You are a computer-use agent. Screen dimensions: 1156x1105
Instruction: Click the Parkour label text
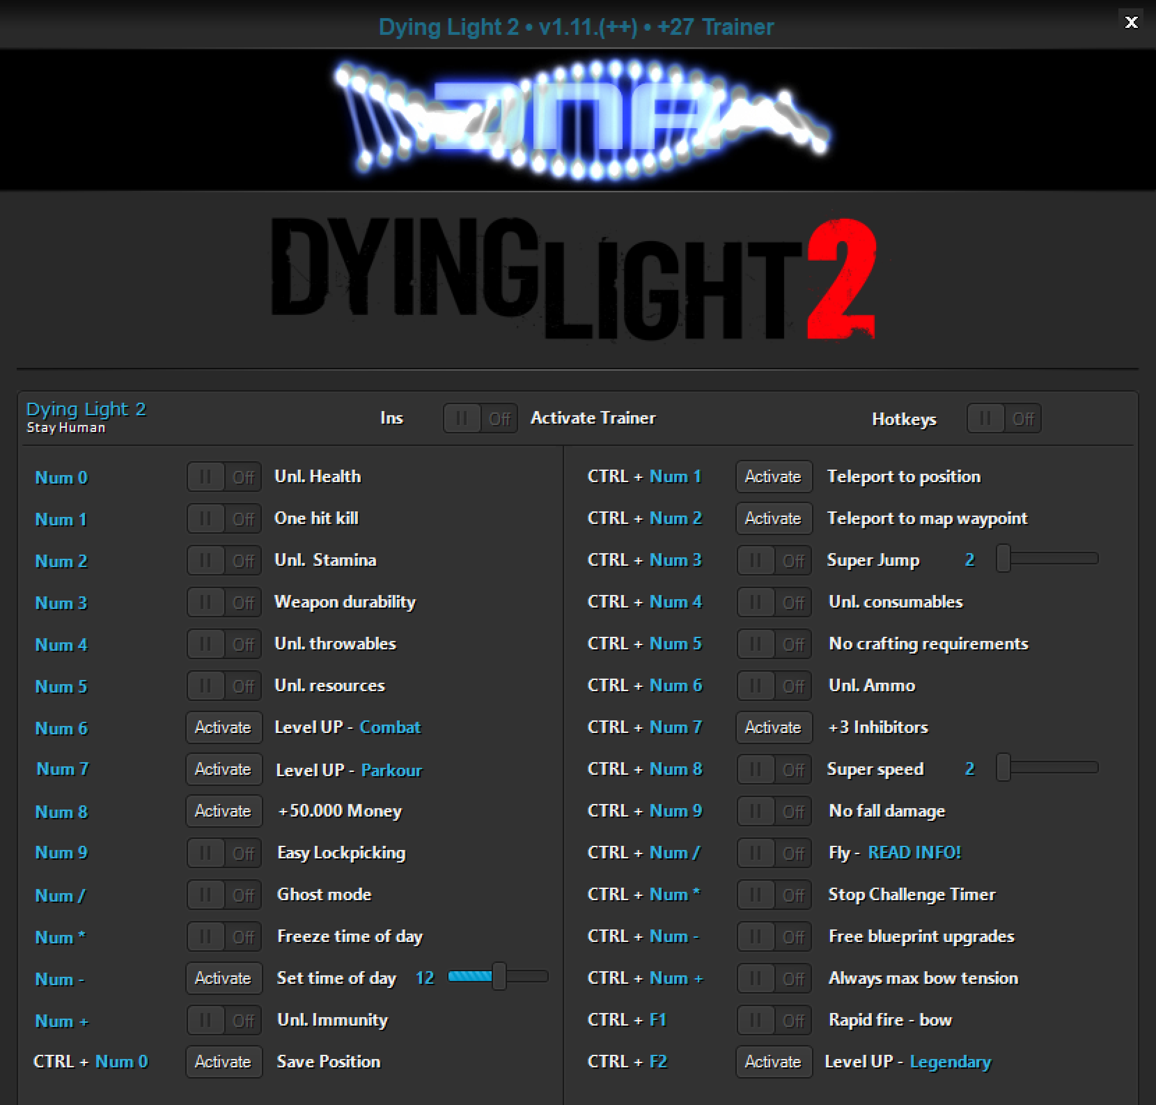pos(391,771)
